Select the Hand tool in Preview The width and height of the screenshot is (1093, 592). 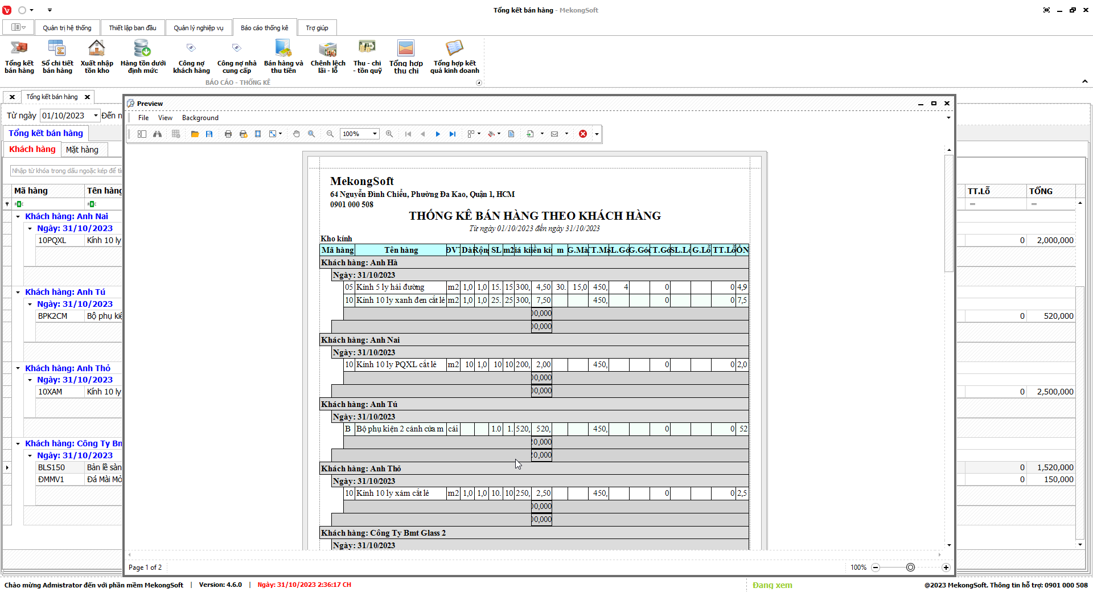pos(297,134)
